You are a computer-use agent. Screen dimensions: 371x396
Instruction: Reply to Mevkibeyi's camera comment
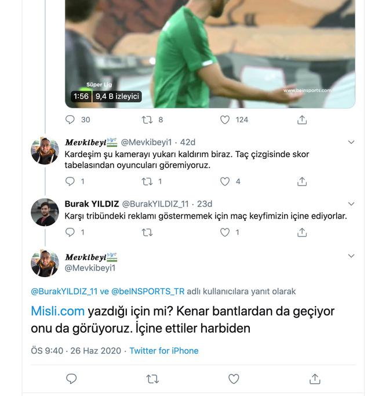point(71,181)
